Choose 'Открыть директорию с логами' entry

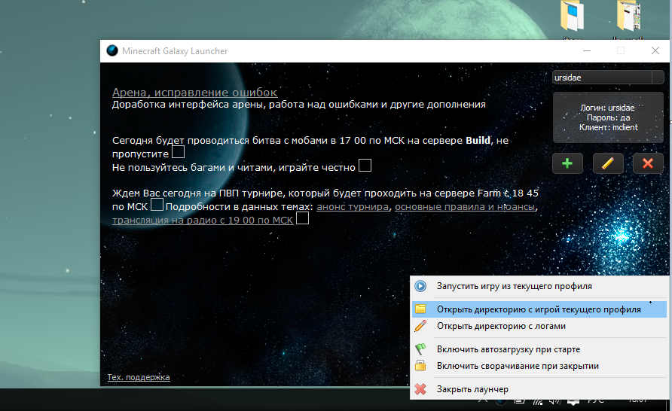[539, 326]
